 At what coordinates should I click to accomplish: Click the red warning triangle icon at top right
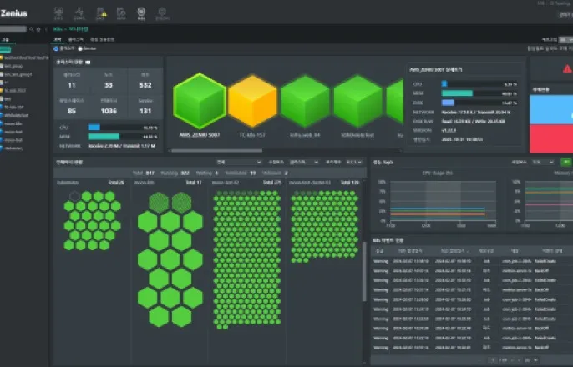coord(567,68)
